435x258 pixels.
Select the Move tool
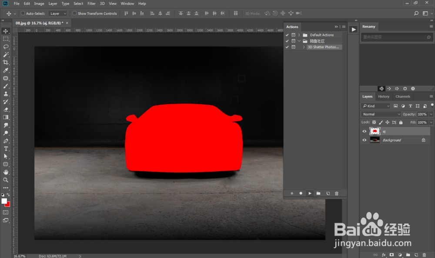[x=6, y=31]
